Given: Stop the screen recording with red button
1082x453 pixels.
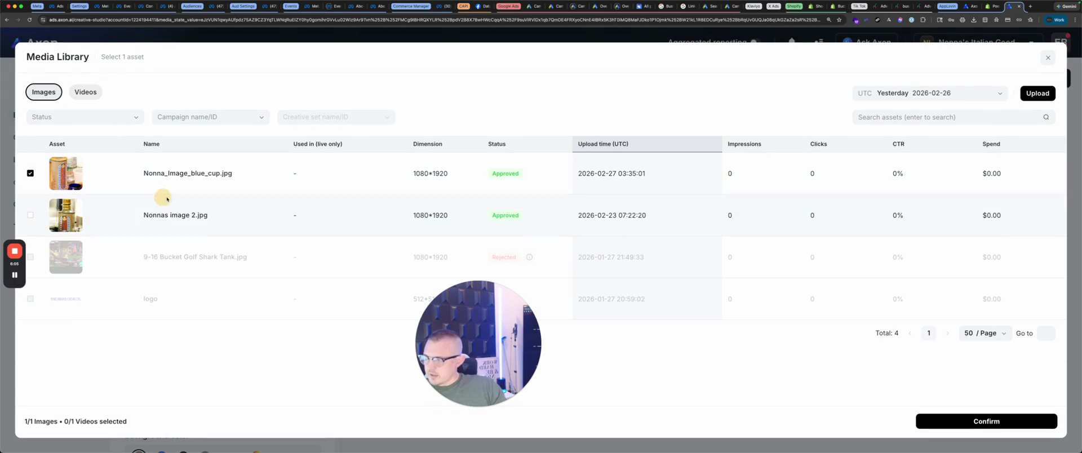Looking at the screenshot, I should [15, 251].
